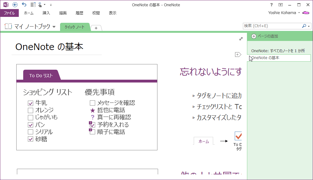The width and height of the screenshot is (313, 180).
Task: Click the search magnifier icon
Action: (x=304, y=26)
